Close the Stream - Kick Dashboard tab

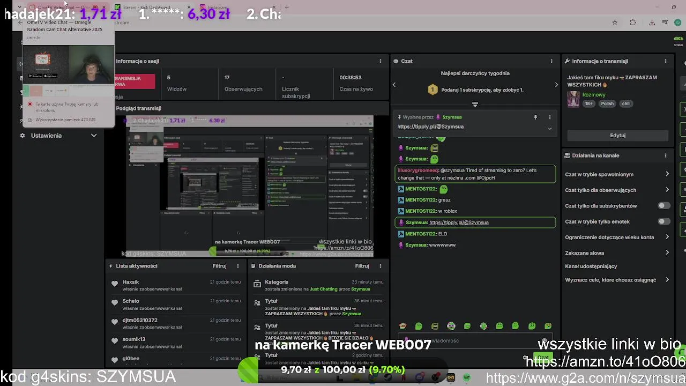[189, 8]
